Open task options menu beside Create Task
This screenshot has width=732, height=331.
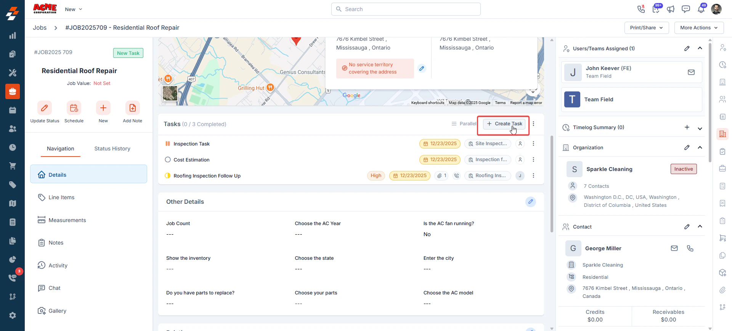click(x=533, y=124)
